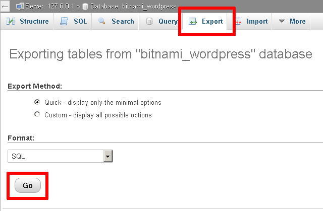323x211 pixels.
Task: Click the Search tab's magnifier icon
Action: point(102,22)
